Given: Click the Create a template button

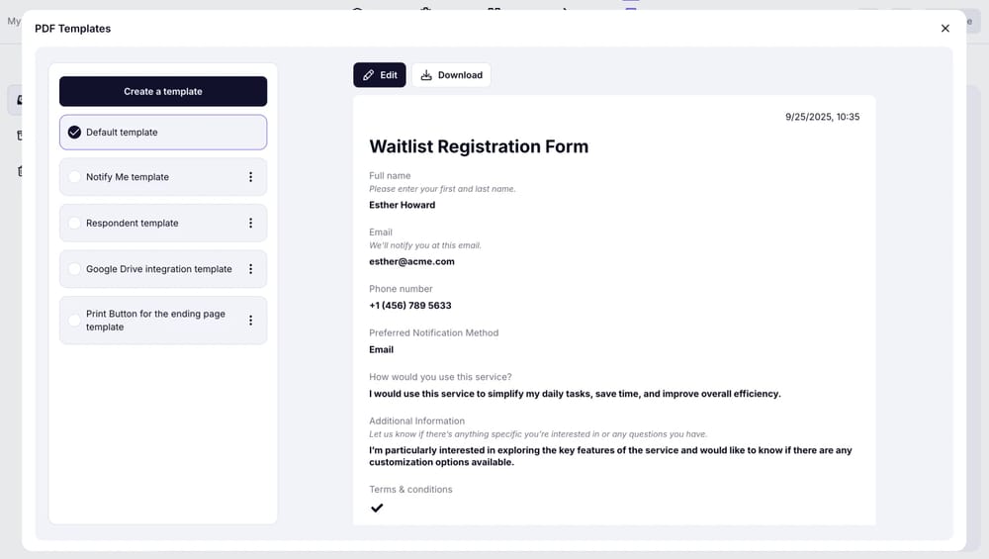Looking at the screenshot, I should 163,91.
